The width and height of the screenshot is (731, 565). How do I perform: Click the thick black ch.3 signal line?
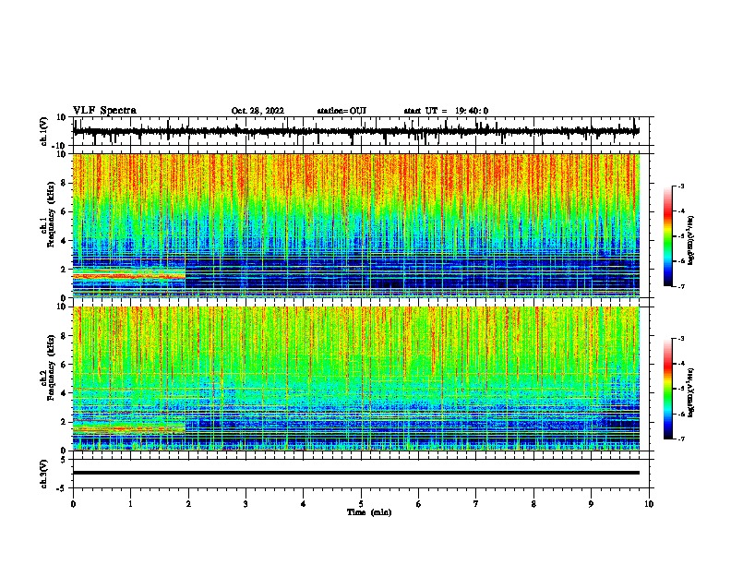point(355,473)
